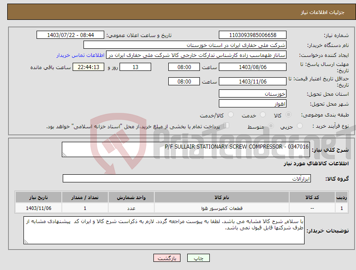
Task: Select the خدمت radio button
Action: [x=263, y=115]
